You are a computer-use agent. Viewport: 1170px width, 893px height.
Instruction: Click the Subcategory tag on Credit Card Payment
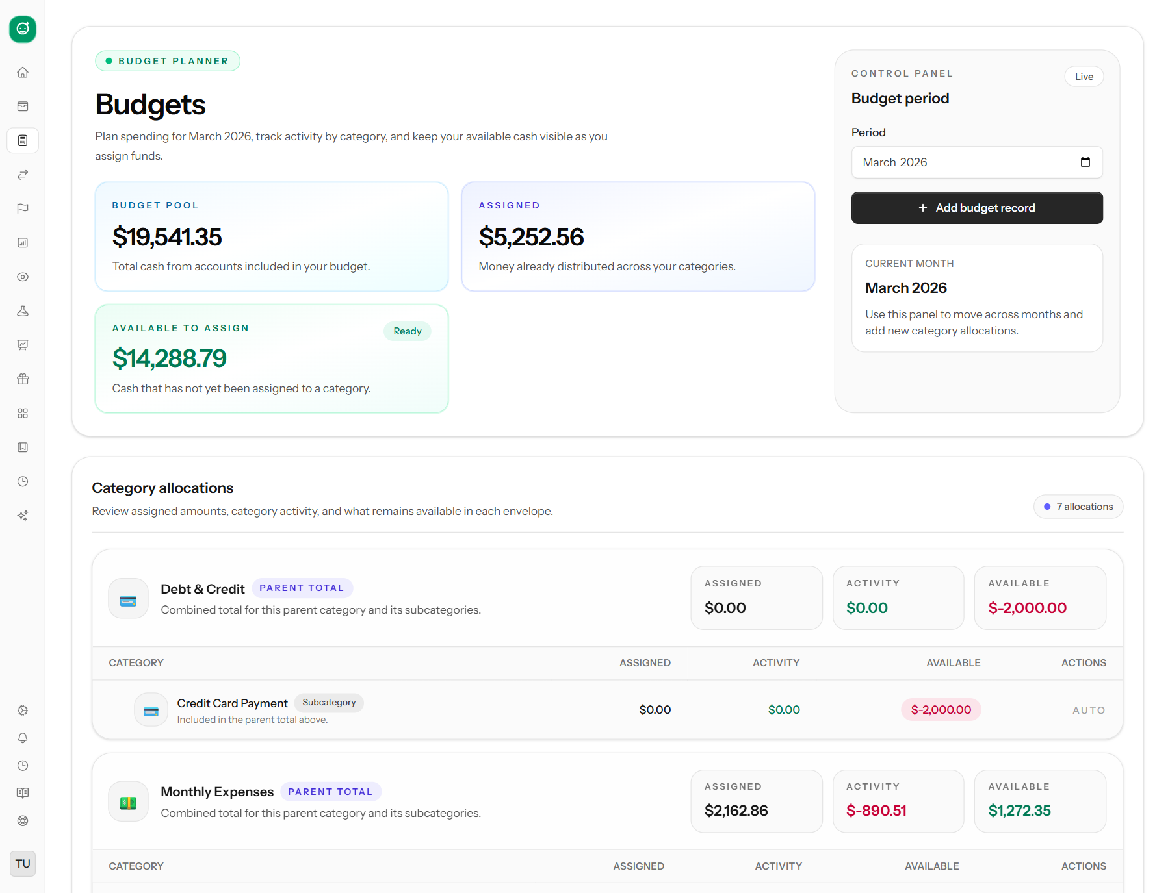click(x=329, y=703)
